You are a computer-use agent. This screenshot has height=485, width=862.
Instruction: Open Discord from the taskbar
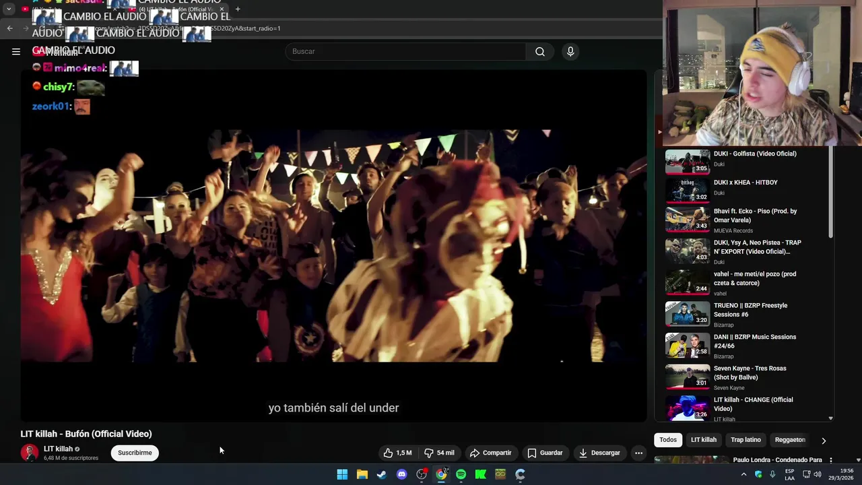(x=402, y=474)
